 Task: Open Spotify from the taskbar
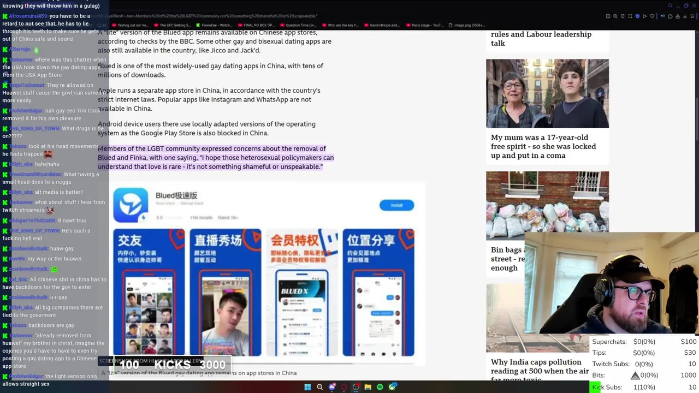(380, 387)
